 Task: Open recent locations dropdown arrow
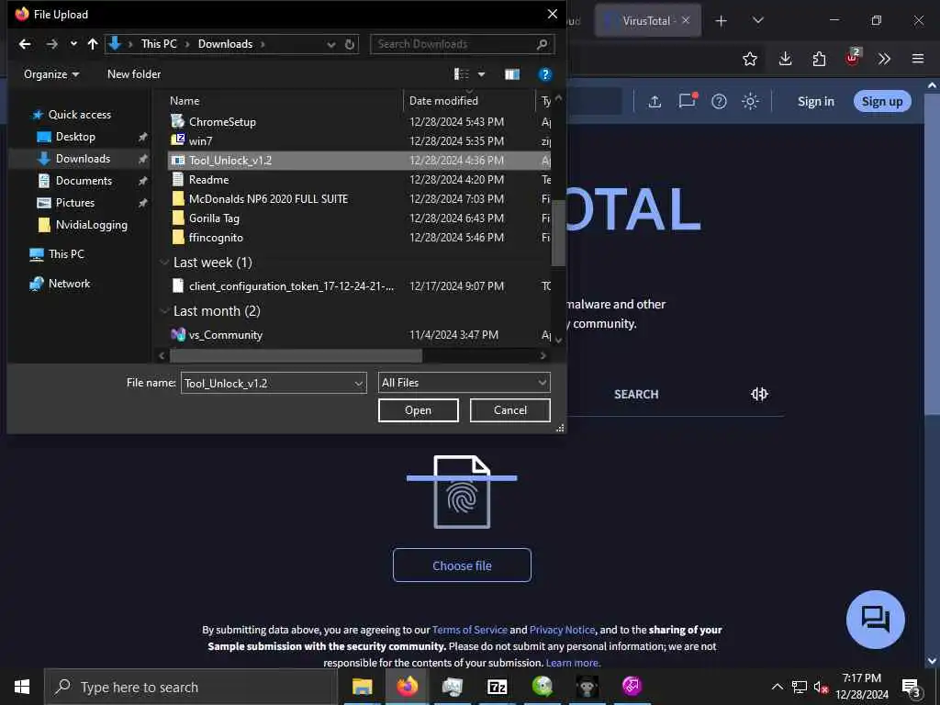pos(73,44)
